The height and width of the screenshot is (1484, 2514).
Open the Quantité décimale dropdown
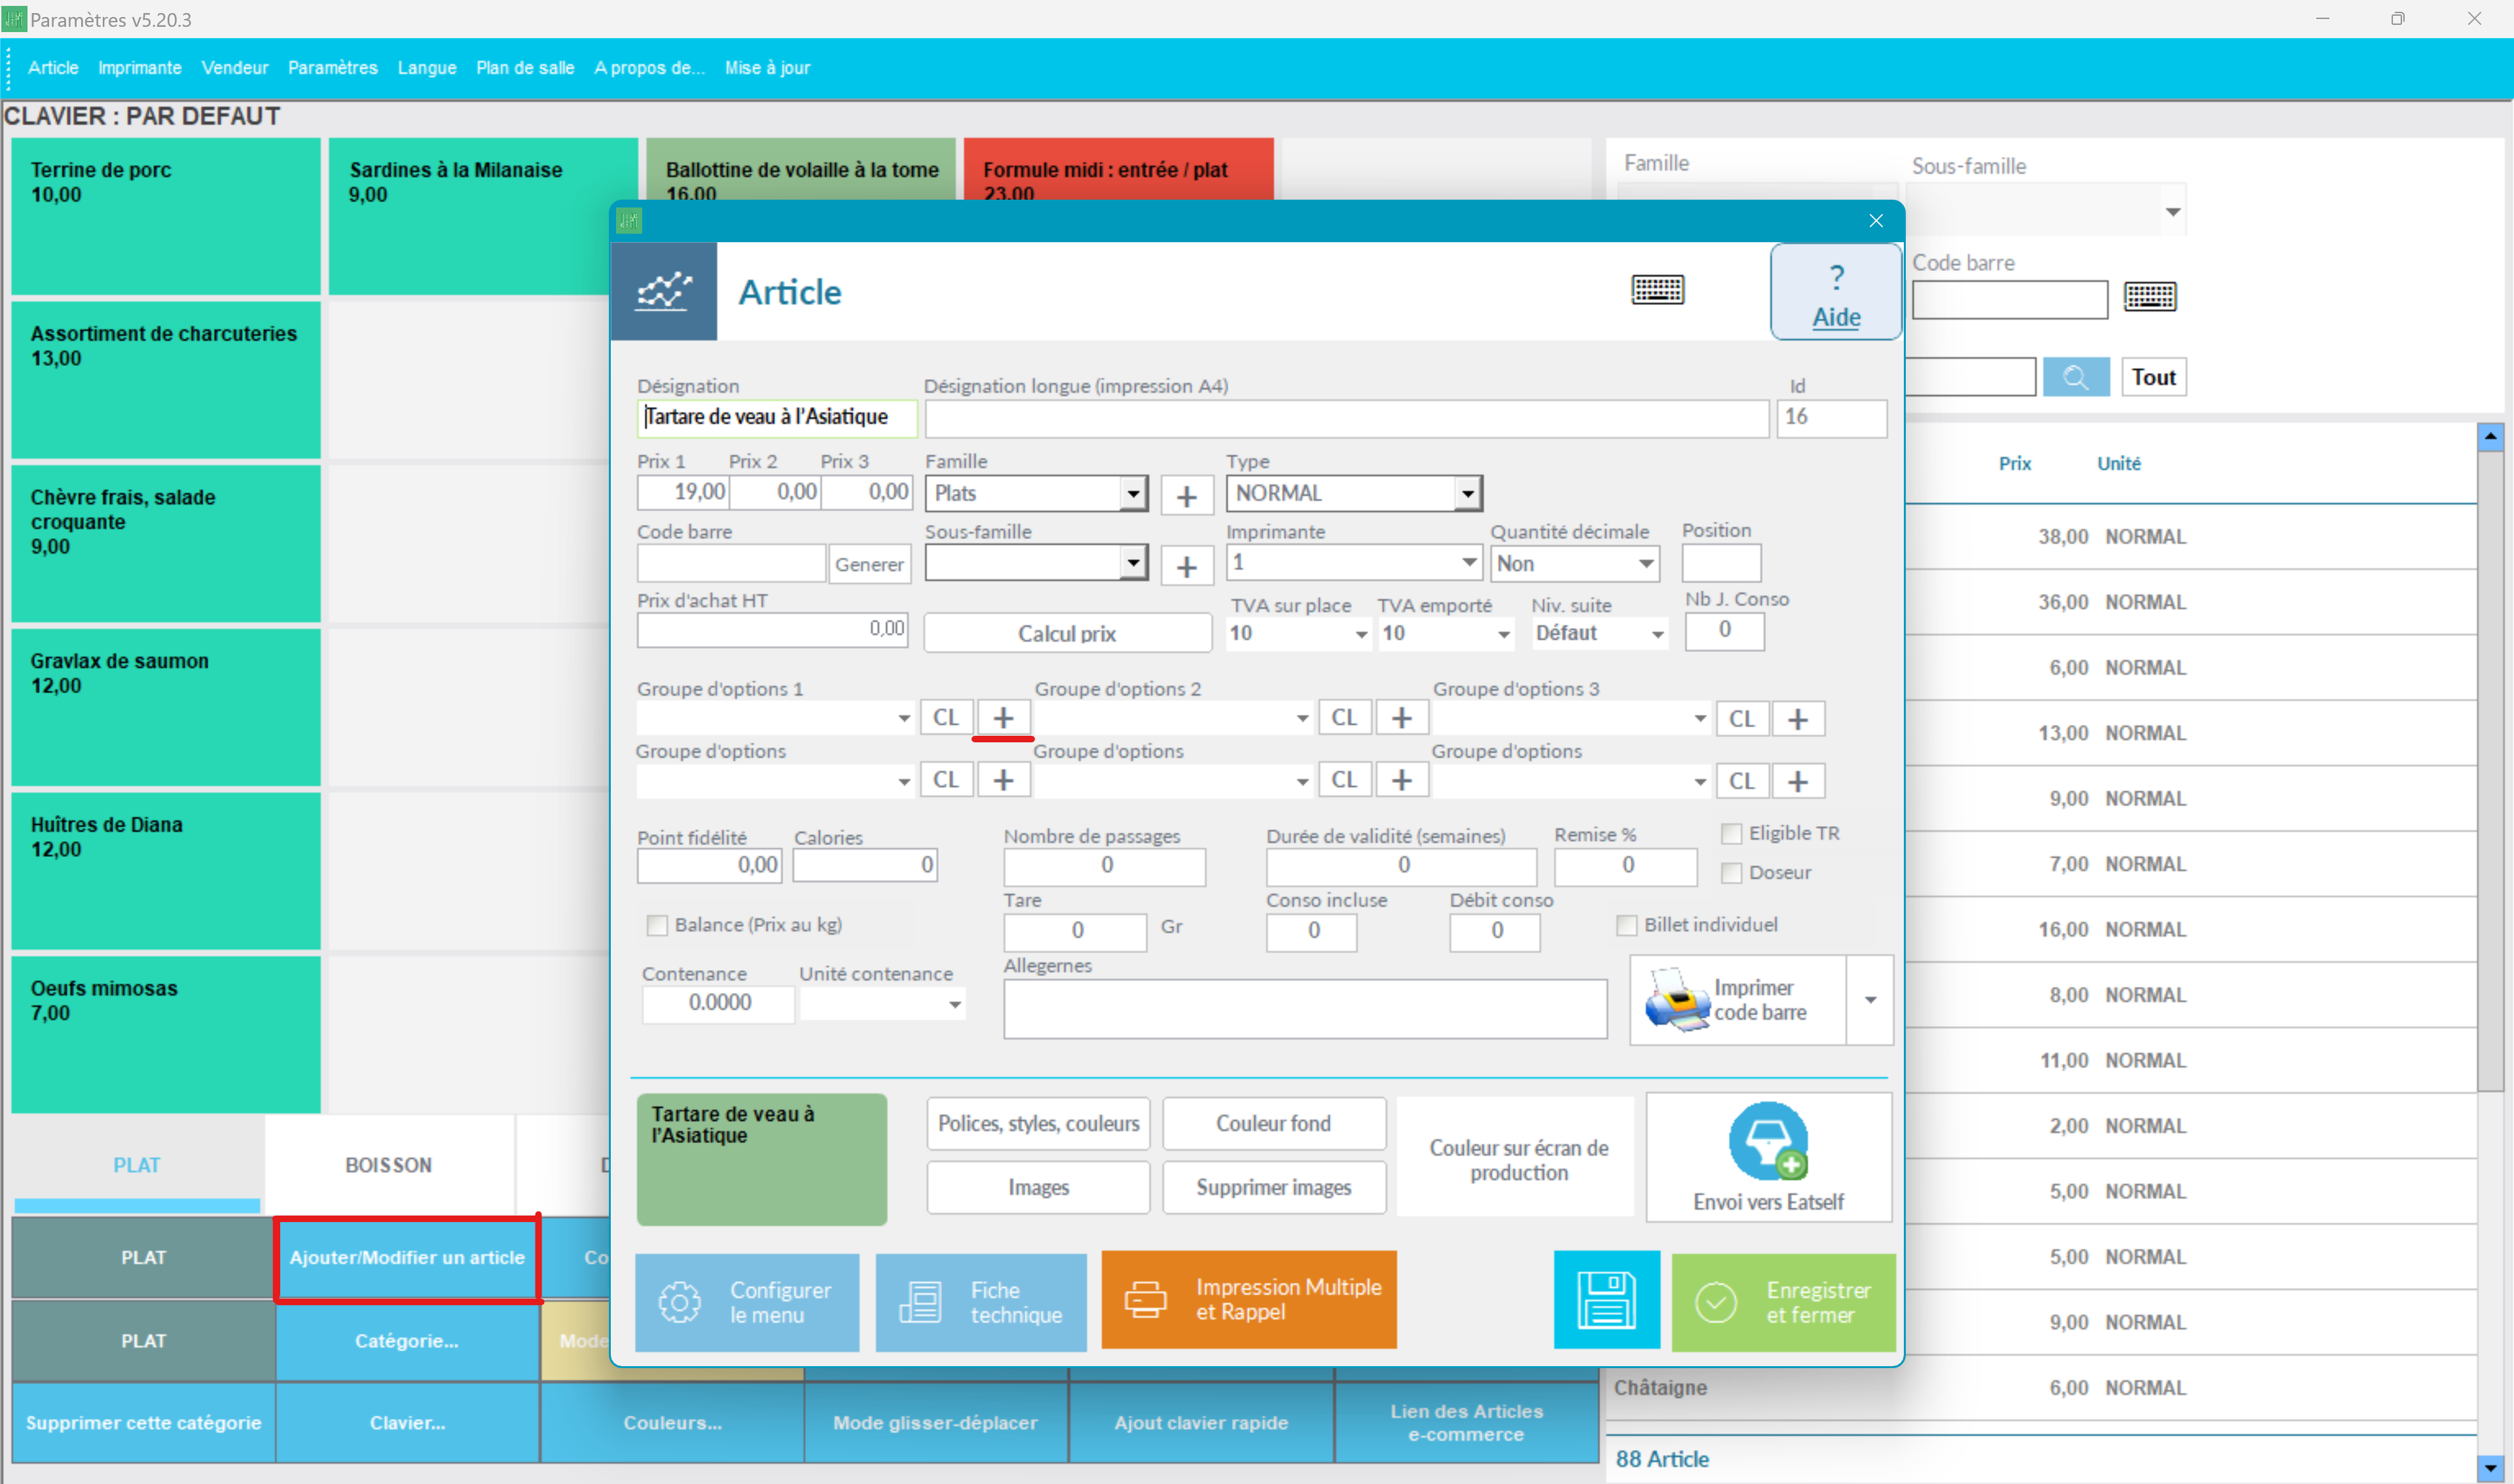[1574, 564]
